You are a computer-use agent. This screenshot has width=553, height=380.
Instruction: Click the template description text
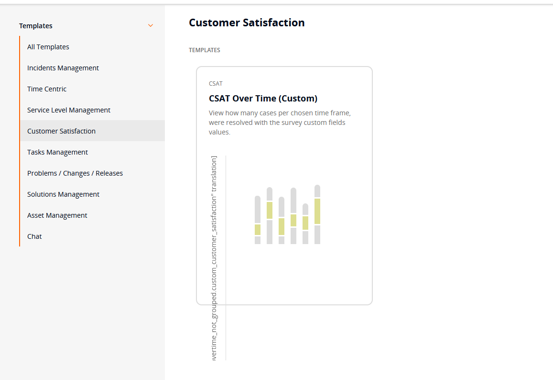coord(280,122)
